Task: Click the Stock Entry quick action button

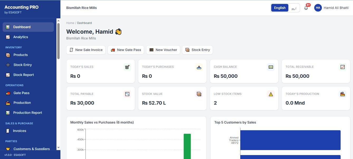Action: coord(197,50)
